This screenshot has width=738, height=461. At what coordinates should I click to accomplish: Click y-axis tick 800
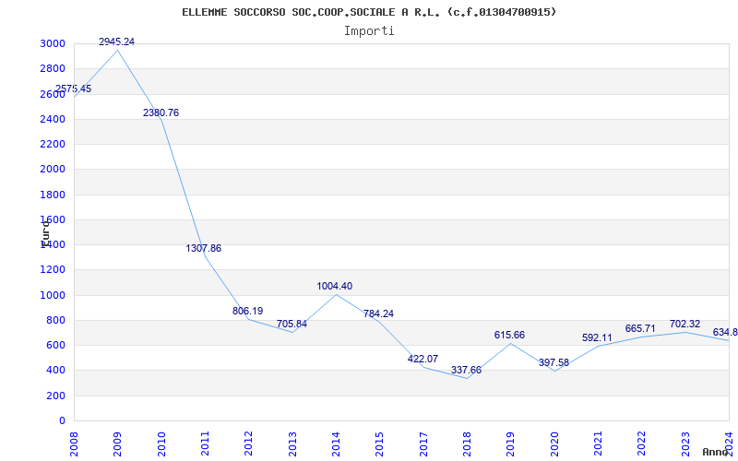click(x=57, y=320)
